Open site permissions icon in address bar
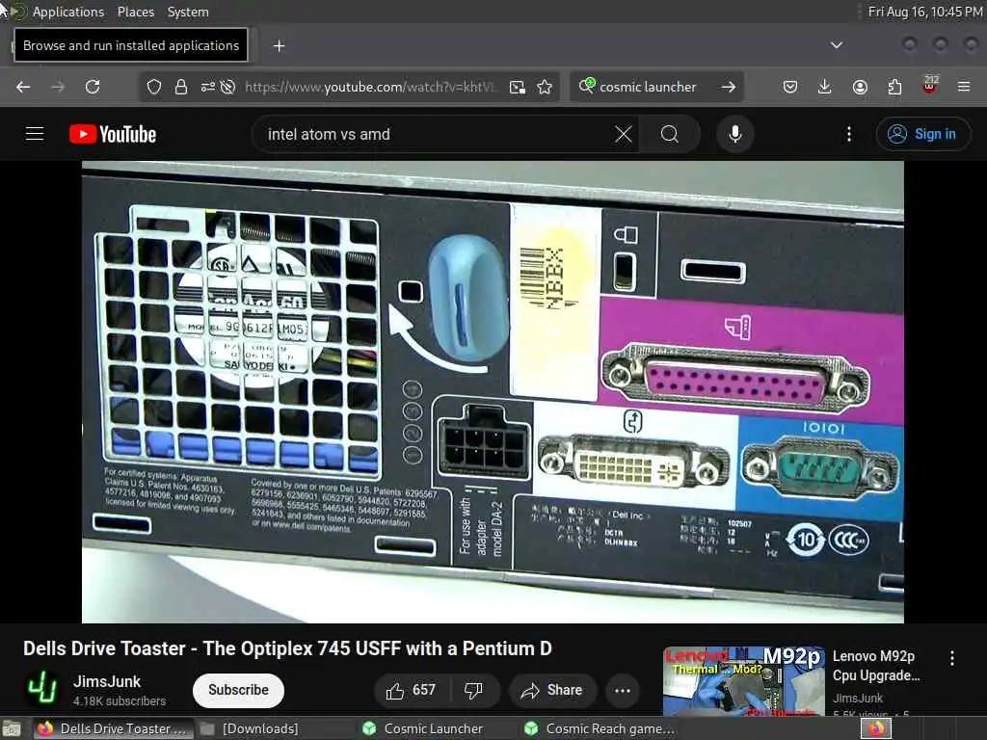 [x=208, y=87]
